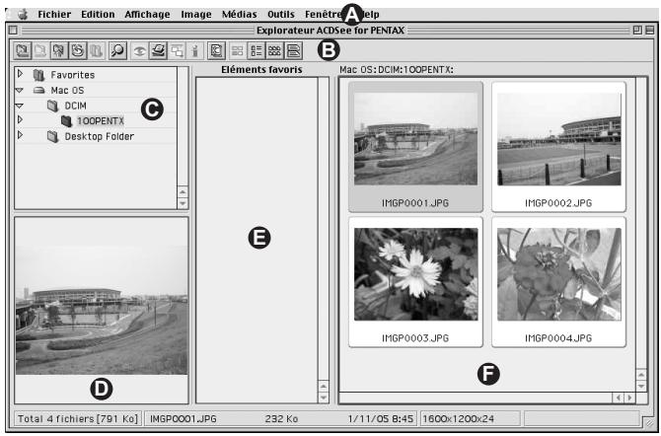
Task: Show file properties with the info icon
Action: point(194,51)
